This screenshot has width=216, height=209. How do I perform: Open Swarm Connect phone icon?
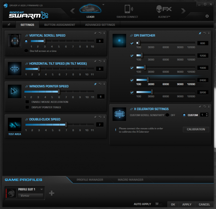pyautogui.click(x=129, y=9)
